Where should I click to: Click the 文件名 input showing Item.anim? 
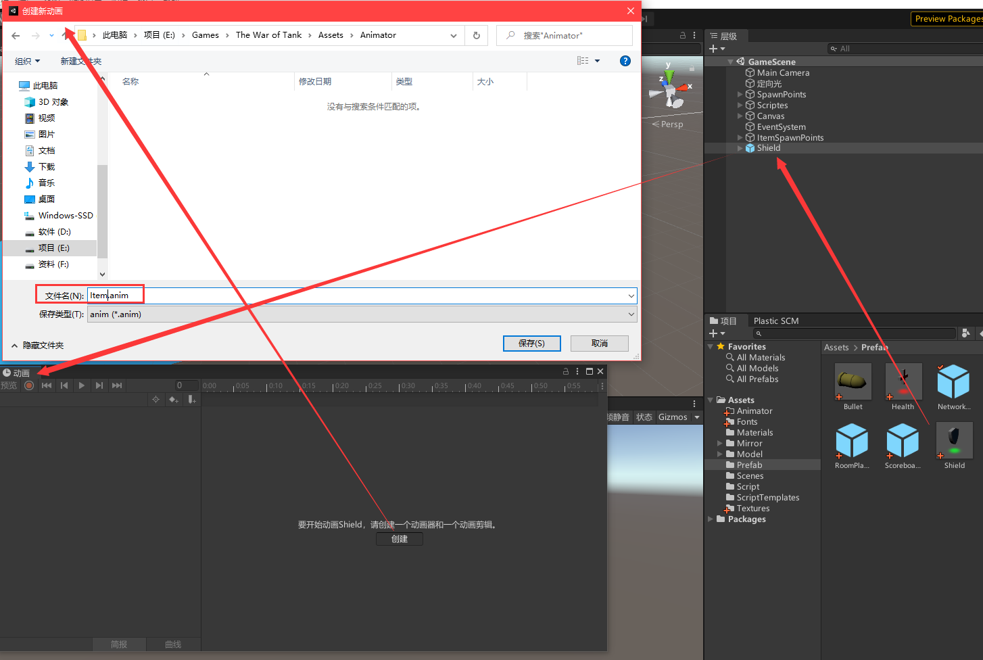pos(115,294)
